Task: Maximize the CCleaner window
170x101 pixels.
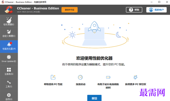Action: coord(159,2)
